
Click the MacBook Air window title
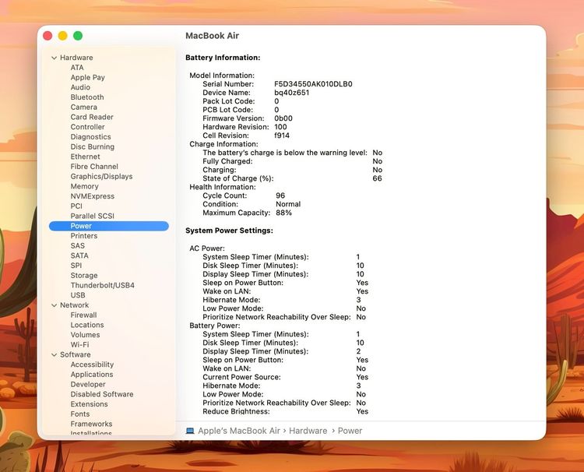click(x=213, y=36)
